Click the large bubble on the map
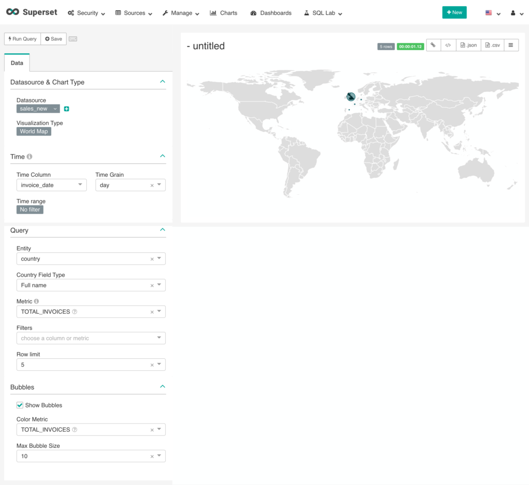529x485 pixels. [351, 97]
